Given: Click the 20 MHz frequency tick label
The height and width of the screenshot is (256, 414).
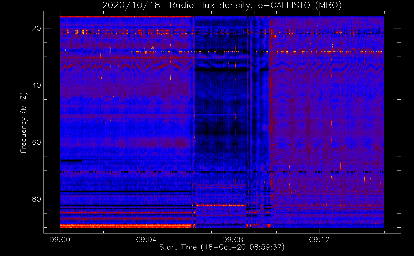Looking at the screenshot, I should pos(37,28).
